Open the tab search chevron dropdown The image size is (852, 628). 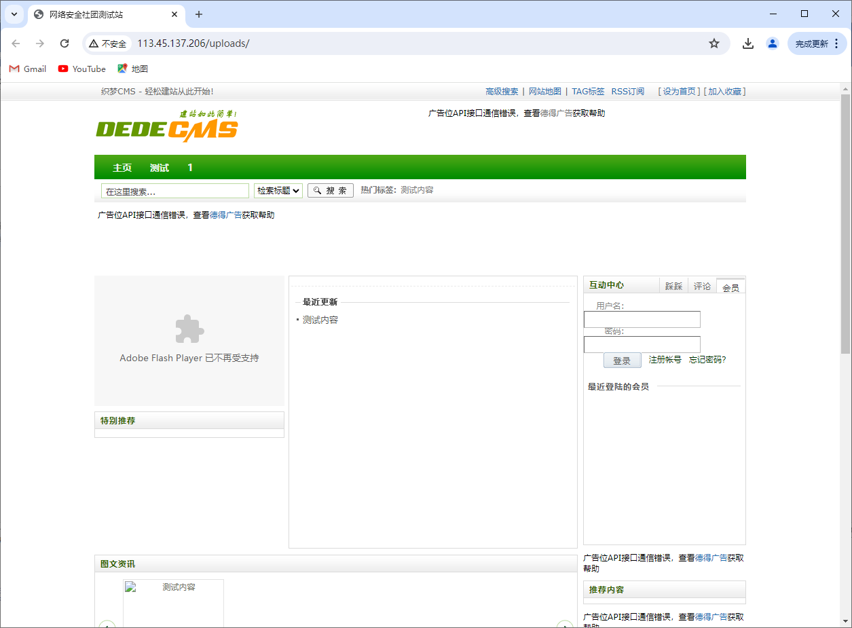pyautogui.click(x=14, y=14)
